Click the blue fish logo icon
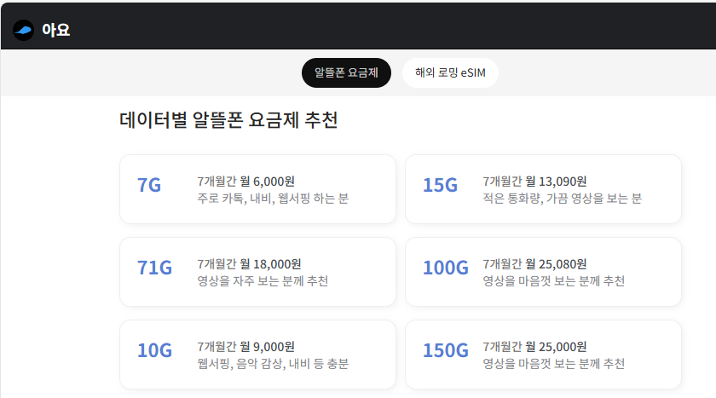 (x=23, y=30)
